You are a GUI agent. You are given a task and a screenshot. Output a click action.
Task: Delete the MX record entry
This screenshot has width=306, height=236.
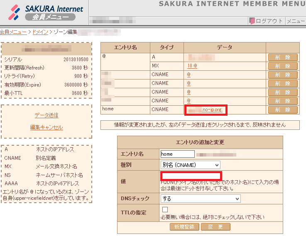pyautogui.click(x=283, y=66)
